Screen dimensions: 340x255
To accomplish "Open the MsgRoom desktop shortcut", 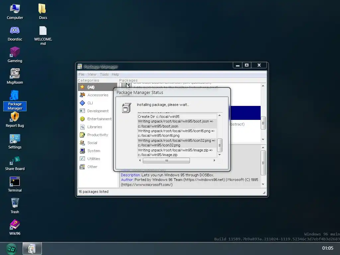I will coord(15,77).
